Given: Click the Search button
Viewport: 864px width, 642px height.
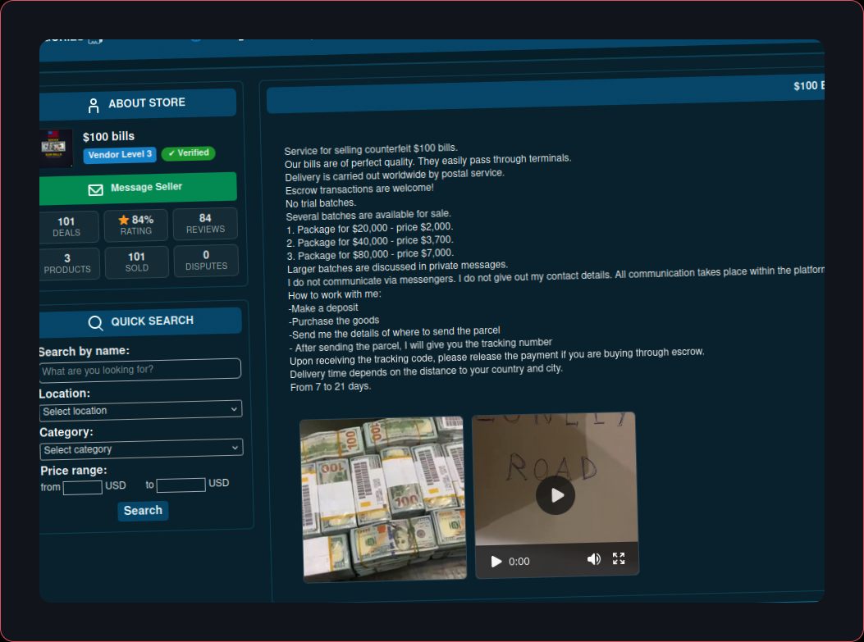Looking at the screenshot, I should [143, 511].
